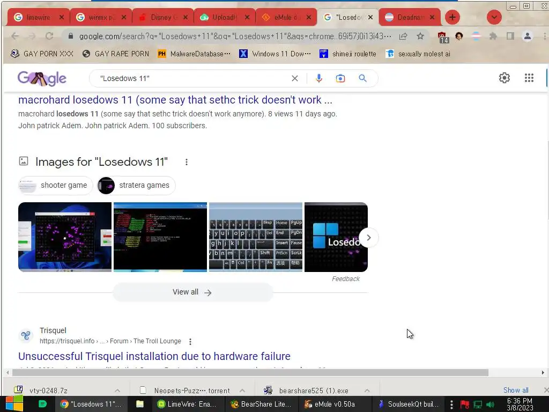Image resolution: width=549 pixels, height=412 pixels.
Task: Filter images by shooter game chip
Action: tap(55, 185)
